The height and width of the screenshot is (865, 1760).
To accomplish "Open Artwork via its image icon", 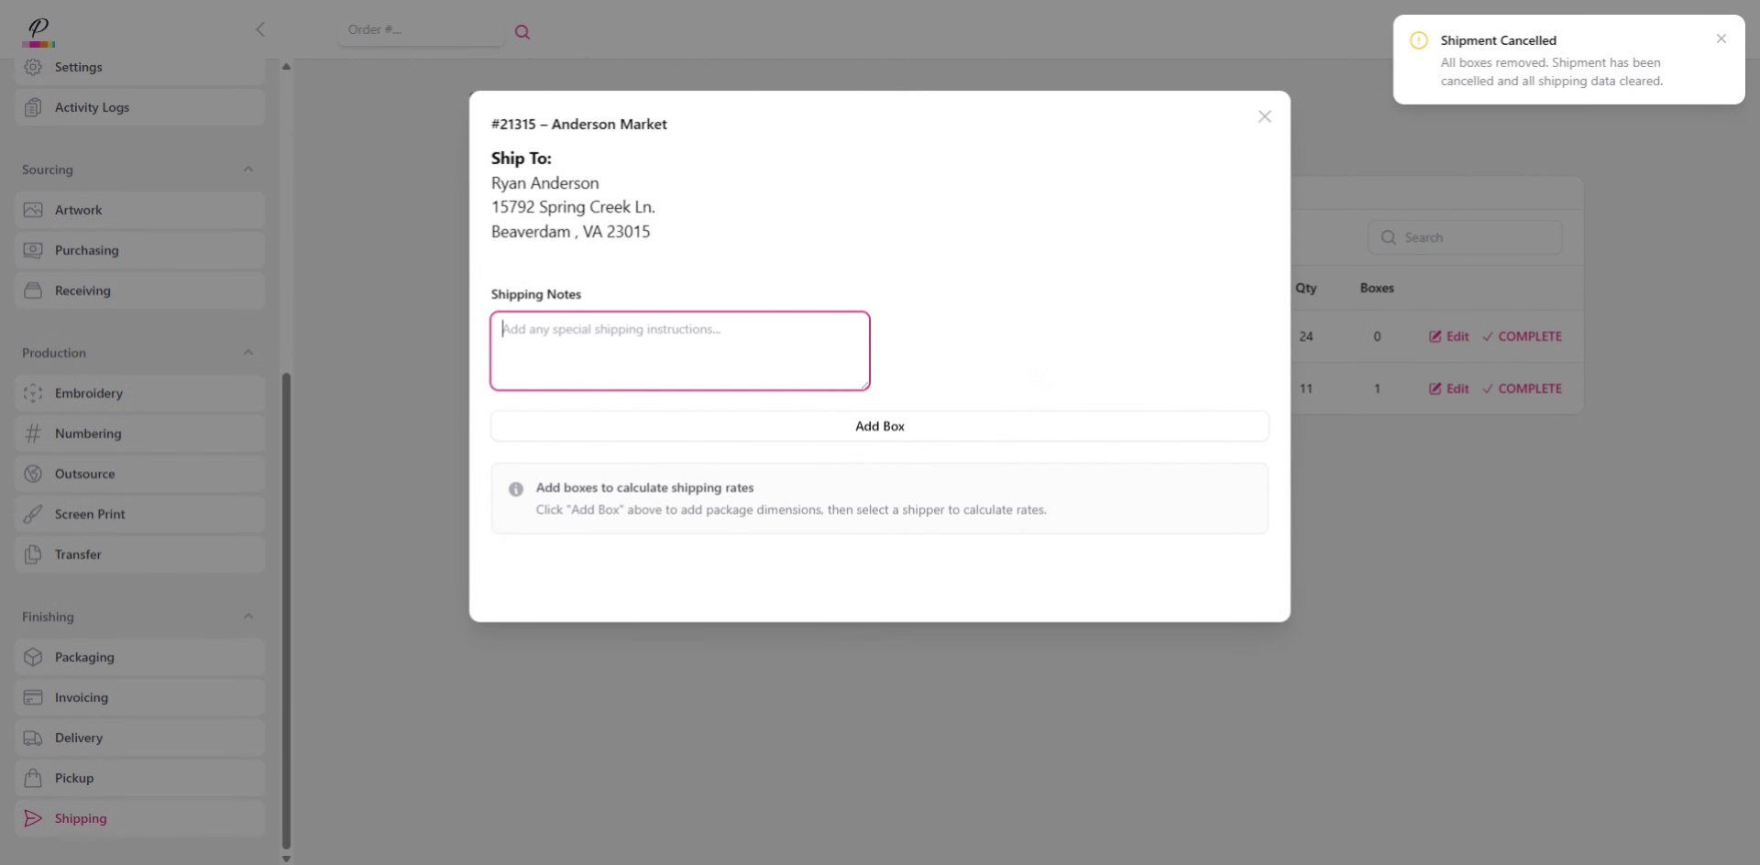I will point(33,210).
